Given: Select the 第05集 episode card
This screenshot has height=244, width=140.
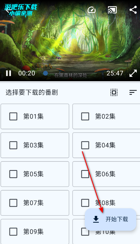Looking at the screenshot, I should point(35,174).
